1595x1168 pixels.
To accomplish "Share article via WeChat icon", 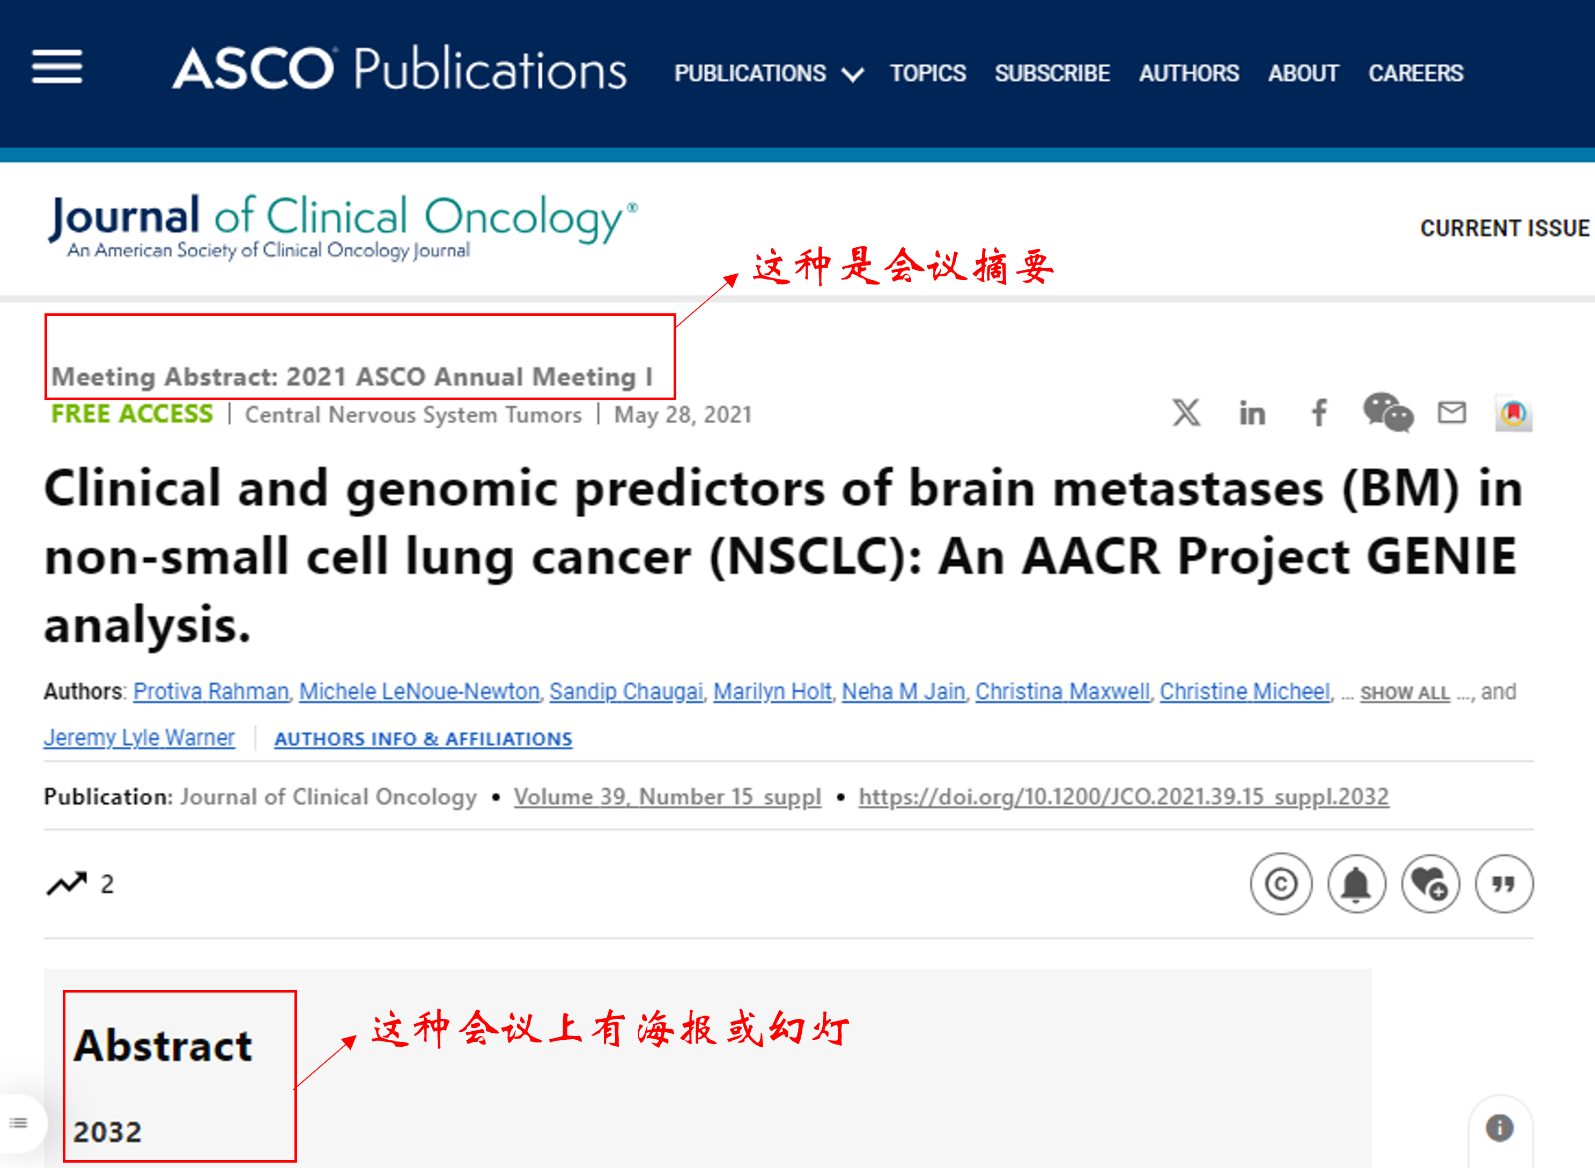I will 1388,412.
